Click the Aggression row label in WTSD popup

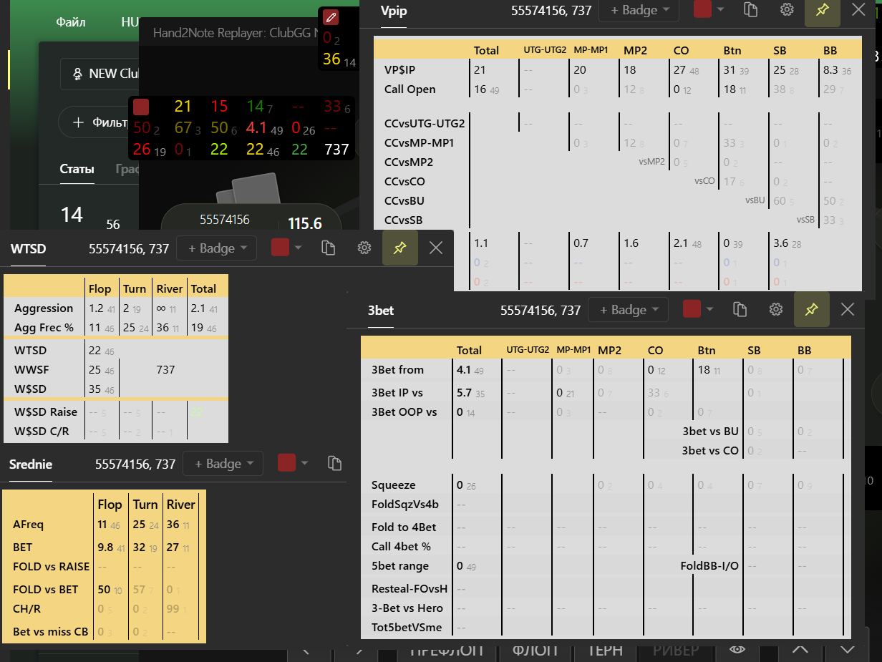coord(44,308)
